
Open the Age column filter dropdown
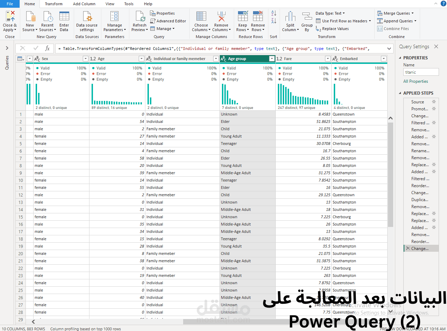(x=142, y=59)
